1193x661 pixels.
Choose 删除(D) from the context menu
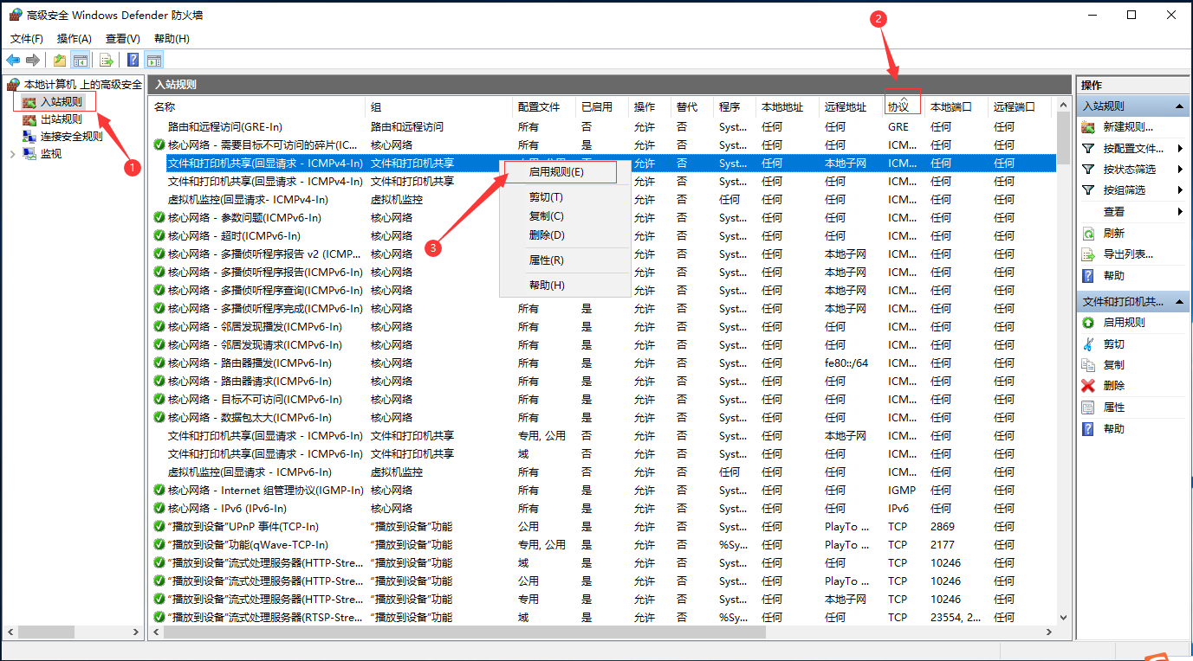click(565, 235)
